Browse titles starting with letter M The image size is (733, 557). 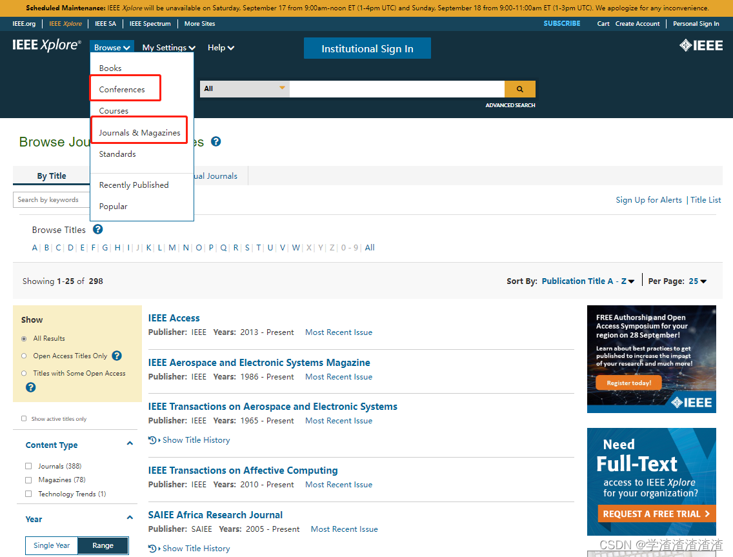coord(172,247)
